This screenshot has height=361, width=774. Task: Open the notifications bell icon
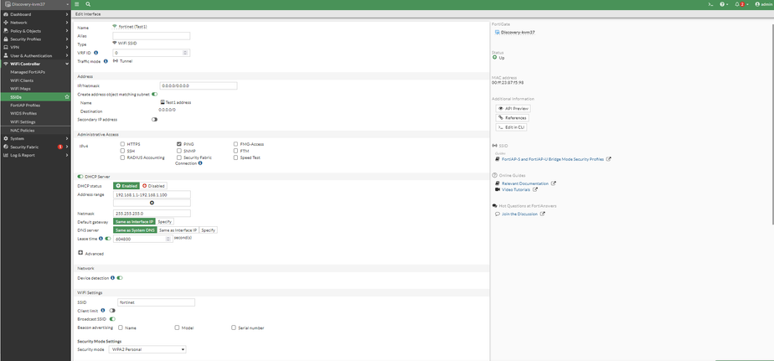pos(737,3)
